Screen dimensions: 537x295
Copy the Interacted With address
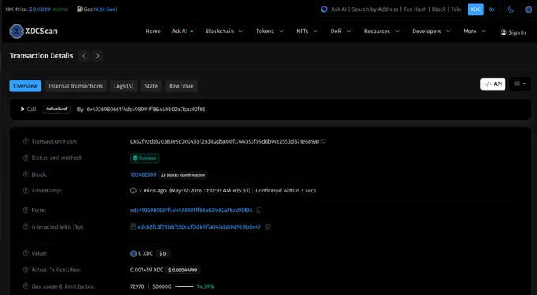[x=268, y=226]
